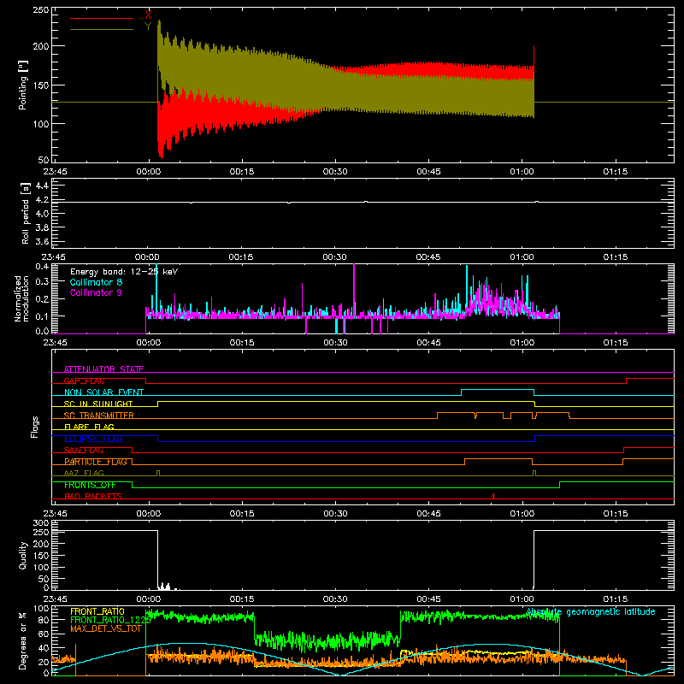Click the red BAD_PACKETS spike marker
The image size is (684, 684).
pyautogui.click(x=493, y=496)
